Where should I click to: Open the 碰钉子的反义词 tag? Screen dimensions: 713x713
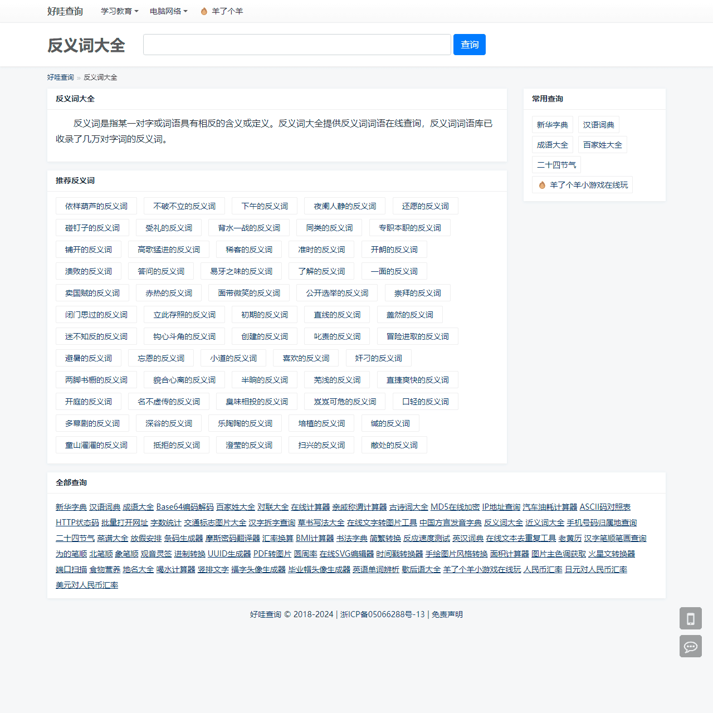click(92, 228)
